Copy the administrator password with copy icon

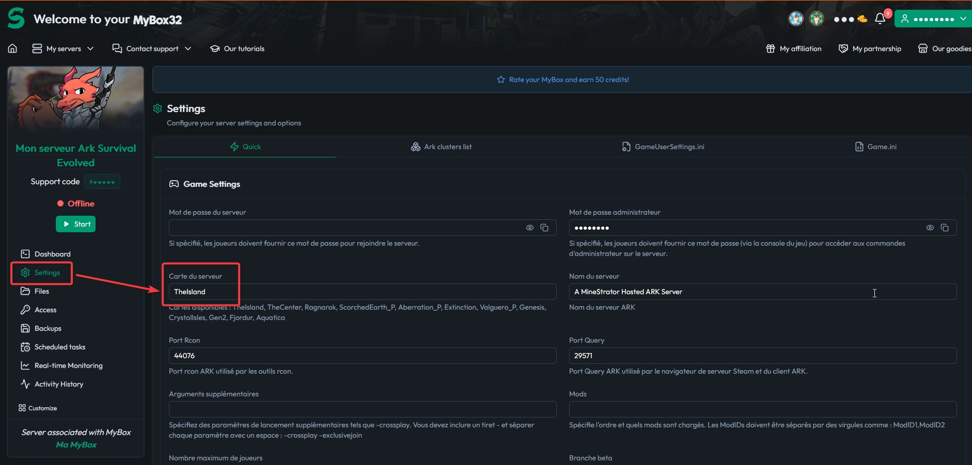click(x=945, y=228)
